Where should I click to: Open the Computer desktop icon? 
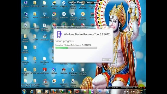click(26, 4)
